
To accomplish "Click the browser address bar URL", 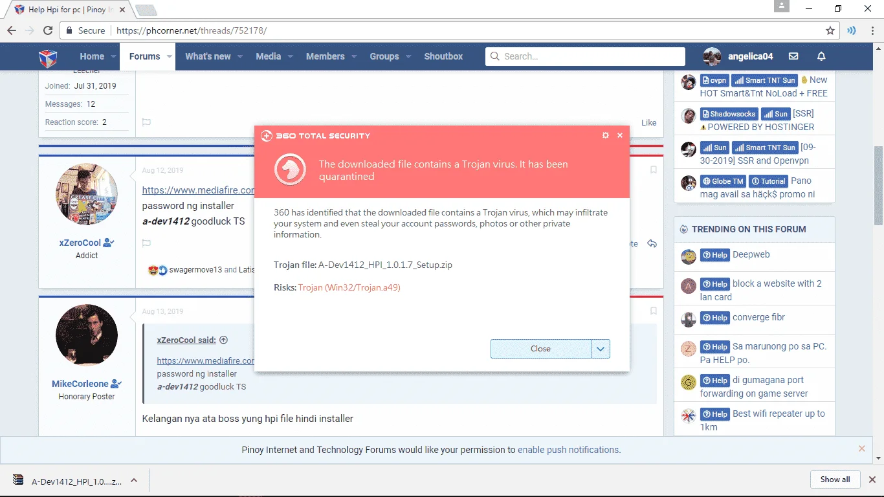I will 192,30.
